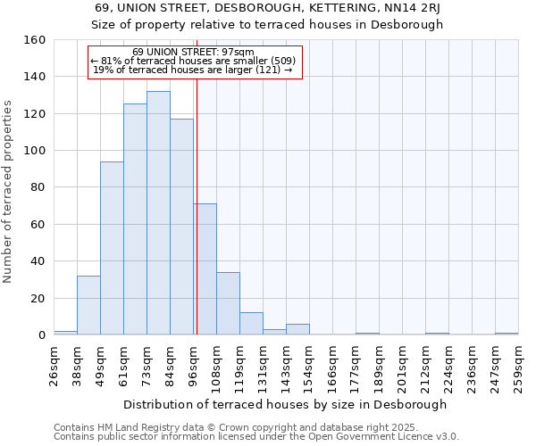This screenshot has width=536, height=446.
Task: Click the bar between 108sqm and 119sqm
Action: pyautogui.click(x=228, y=304)
